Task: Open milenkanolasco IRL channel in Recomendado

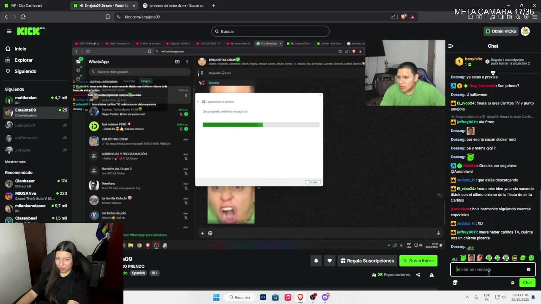Action: [36, 208]
